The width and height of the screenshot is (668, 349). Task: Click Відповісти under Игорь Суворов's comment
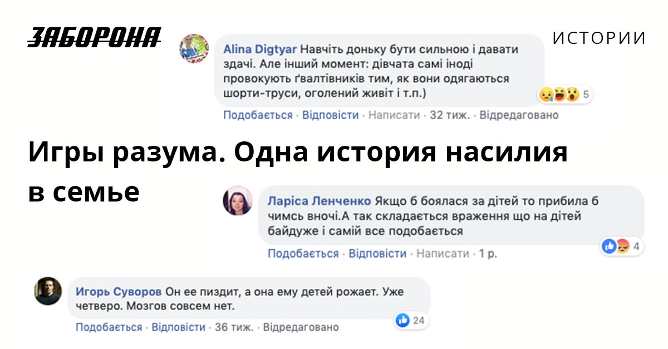[179, 327]
